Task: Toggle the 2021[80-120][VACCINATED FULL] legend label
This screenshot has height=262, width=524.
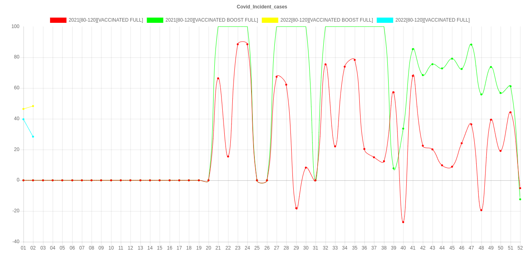Action: (x=106, y=20)
